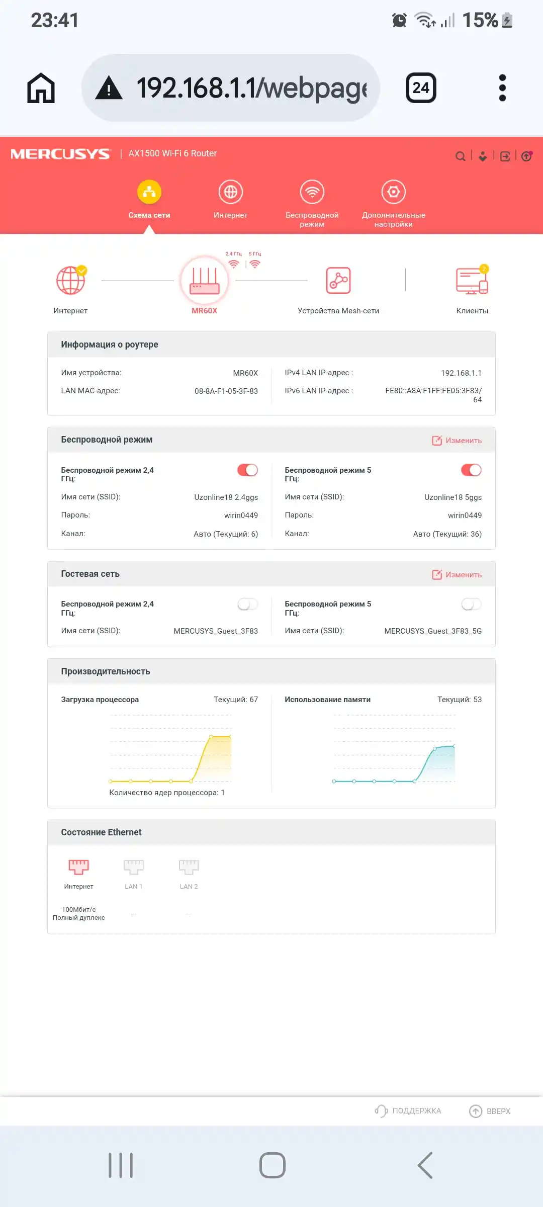
Task: Click SSID value Uzonline18 2.4ggs
Action: 226,497
